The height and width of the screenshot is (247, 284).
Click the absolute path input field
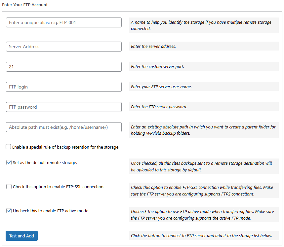coord(63,127)
